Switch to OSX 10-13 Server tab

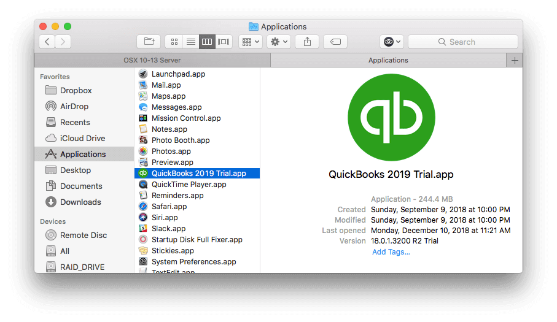(152, 60)
